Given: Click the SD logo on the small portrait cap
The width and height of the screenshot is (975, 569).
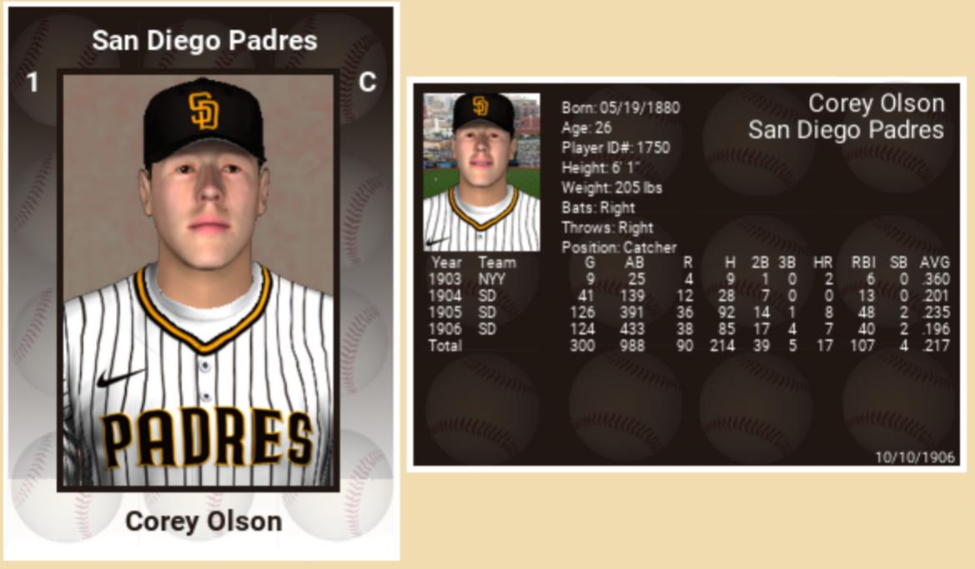Looking at the screenshot, I should [480, 107].
